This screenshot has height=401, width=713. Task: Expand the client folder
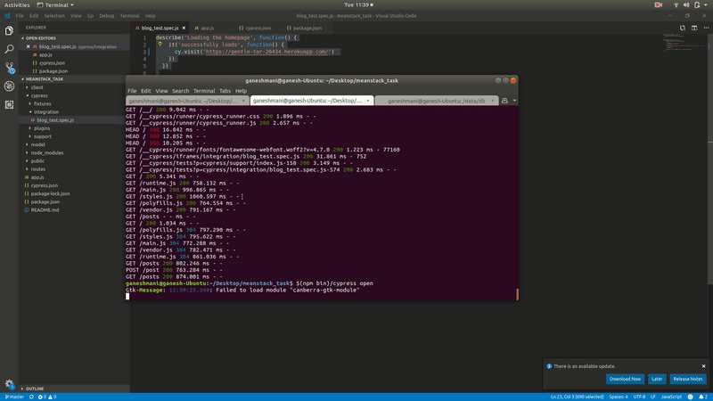[37, 87]
